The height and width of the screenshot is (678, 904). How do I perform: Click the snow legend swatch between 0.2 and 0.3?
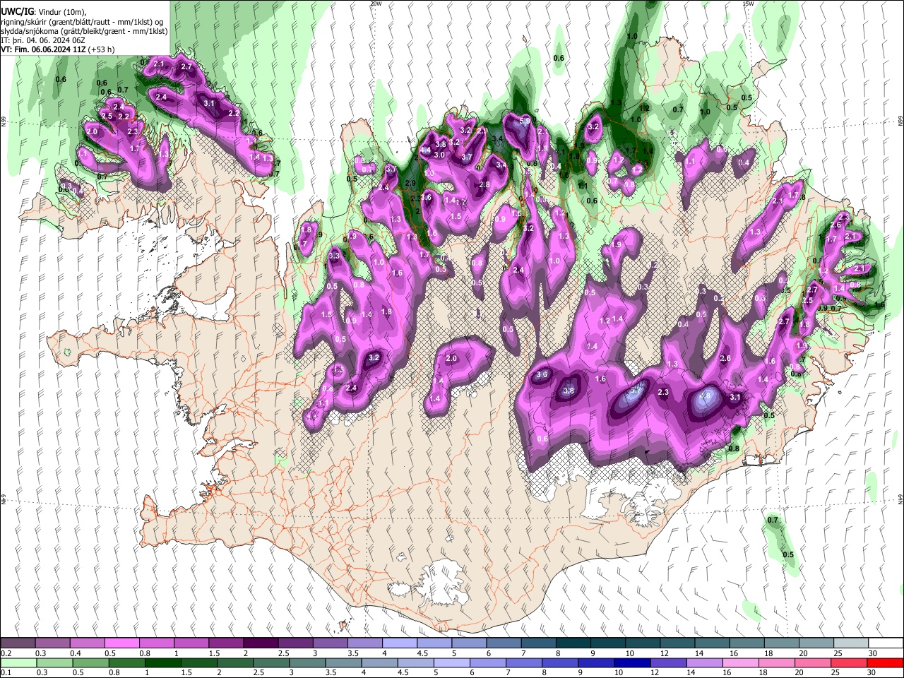pos(18,643)
